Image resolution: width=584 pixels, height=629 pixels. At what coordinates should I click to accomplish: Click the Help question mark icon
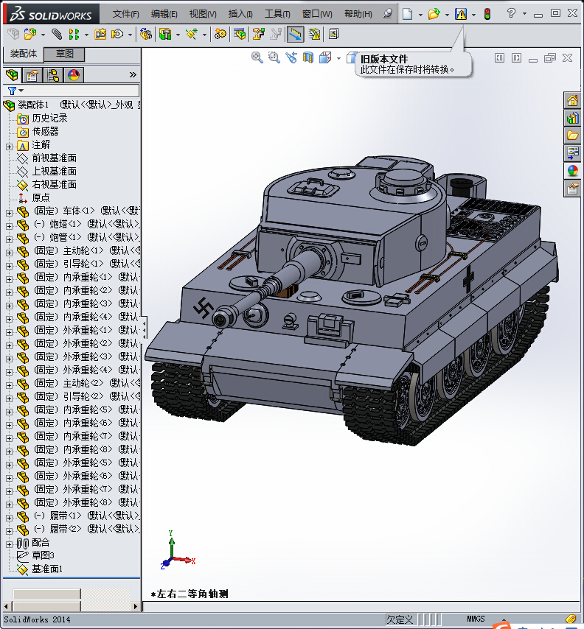click(x=511, y=14)
